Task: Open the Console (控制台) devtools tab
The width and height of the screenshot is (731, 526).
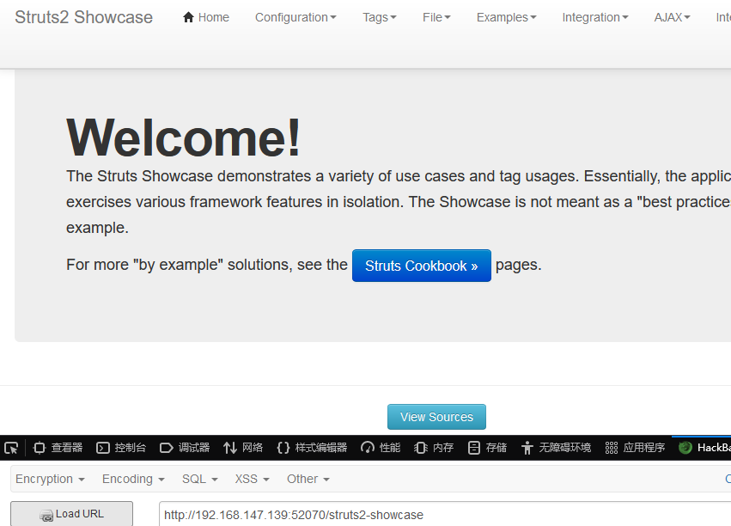Action: point(121,448)
